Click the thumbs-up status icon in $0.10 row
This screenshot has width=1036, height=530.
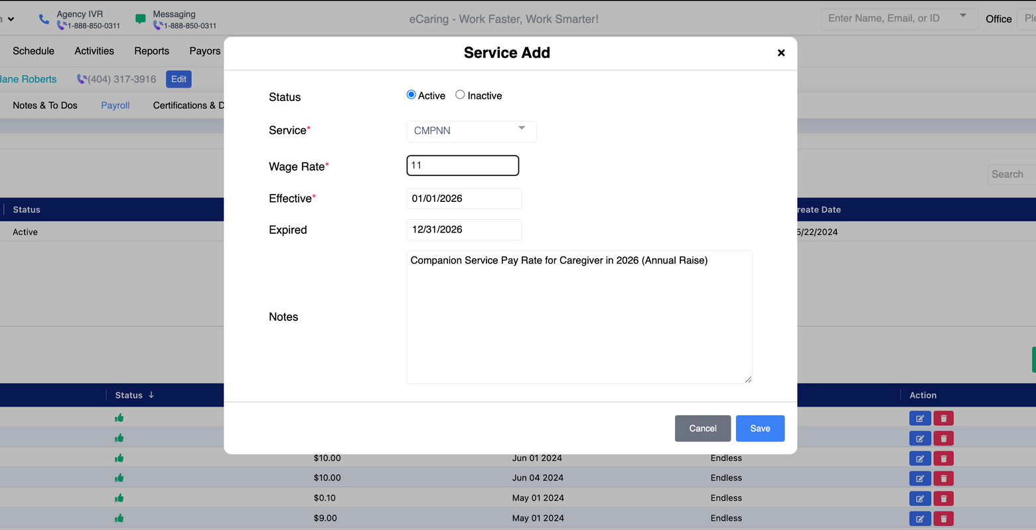tap(119, 498)
